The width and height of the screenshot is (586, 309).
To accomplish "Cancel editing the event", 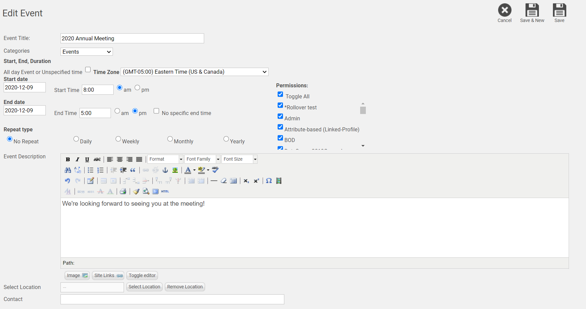I will [504, 13].
